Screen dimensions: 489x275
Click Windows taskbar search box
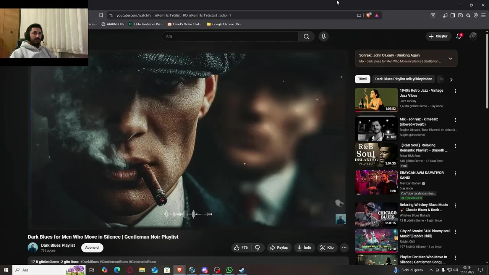click(49, 270)
